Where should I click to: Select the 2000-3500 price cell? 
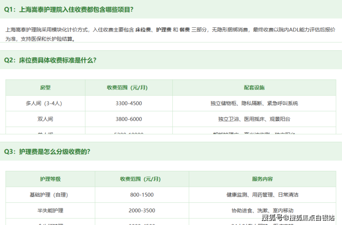(142, 210)
